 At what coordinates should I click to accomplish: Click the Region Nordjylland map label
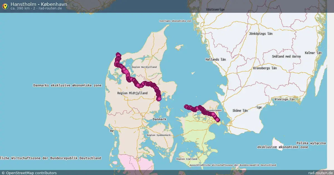[144, 67]
